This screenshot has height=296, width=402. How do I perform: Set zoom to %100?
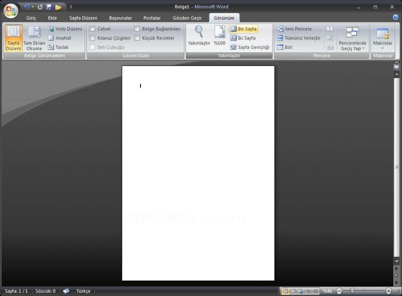point(220,36)
